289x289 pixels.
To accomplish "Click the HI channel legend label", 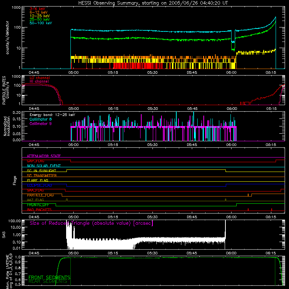I will [39, 81].
